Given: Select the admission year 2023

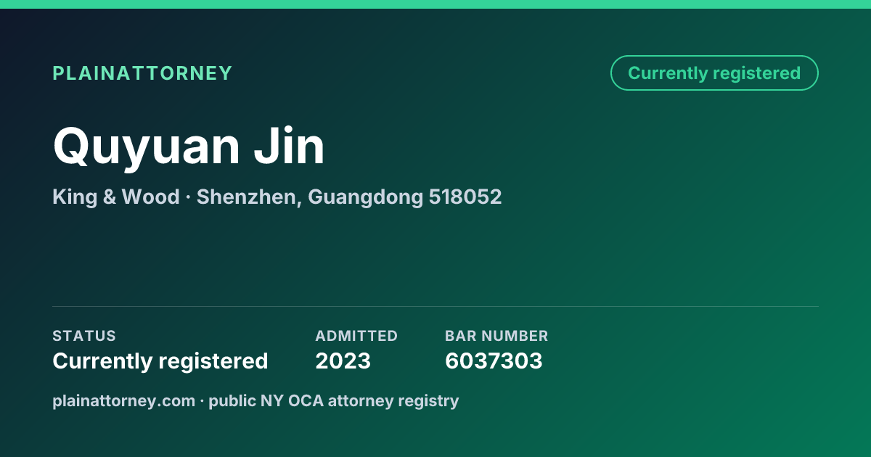Looking at the screenshot, I should pos(343,361).
